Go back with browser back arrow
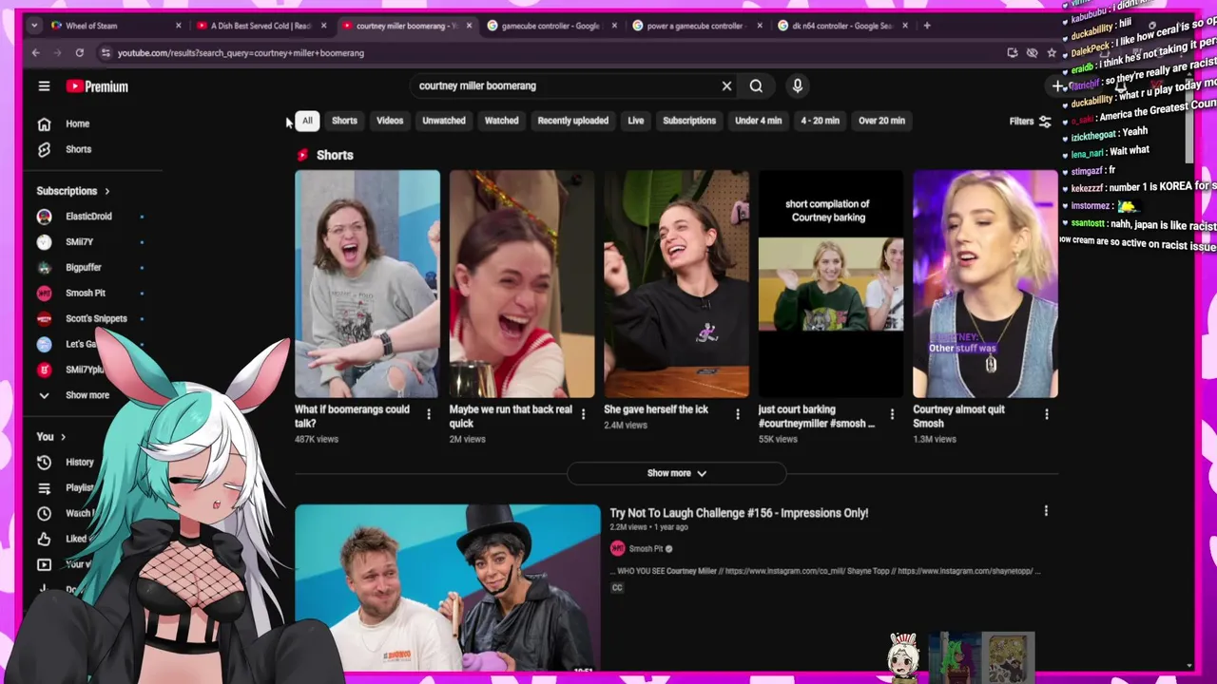This screenshot has width=1217, height=684. pos(36,53)
